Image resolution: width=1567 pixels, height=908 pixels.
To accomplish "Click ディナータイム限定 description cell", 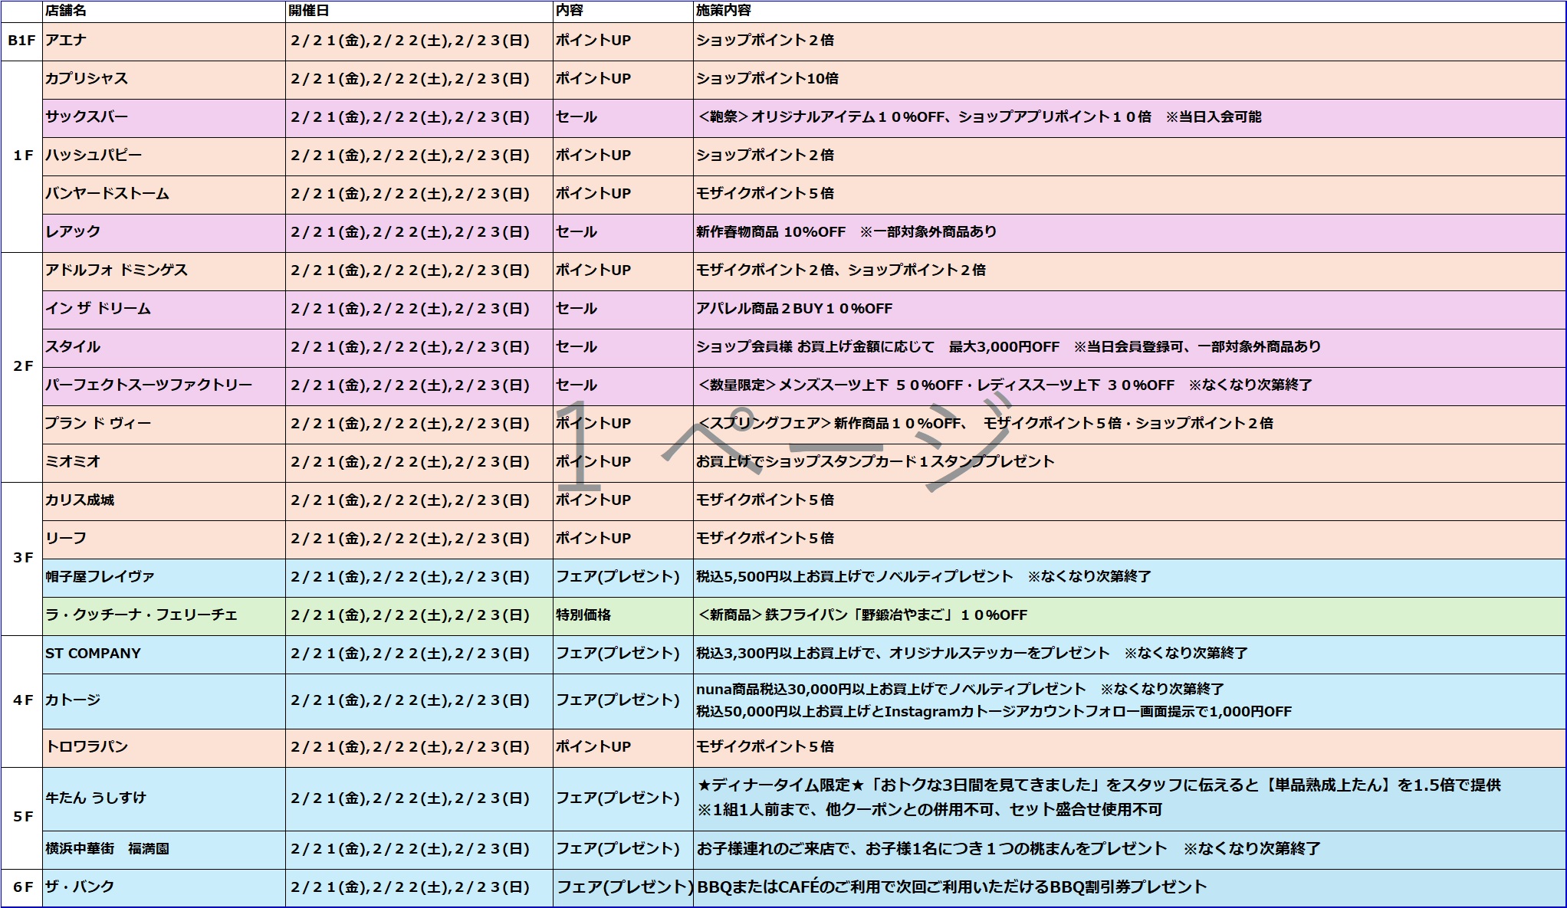I will [1129, 798].
